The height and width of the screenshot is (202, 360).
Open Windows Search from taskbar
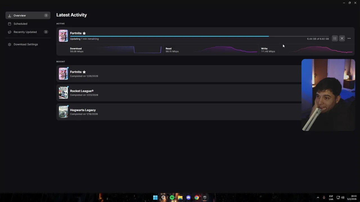[x=163, y=198]
